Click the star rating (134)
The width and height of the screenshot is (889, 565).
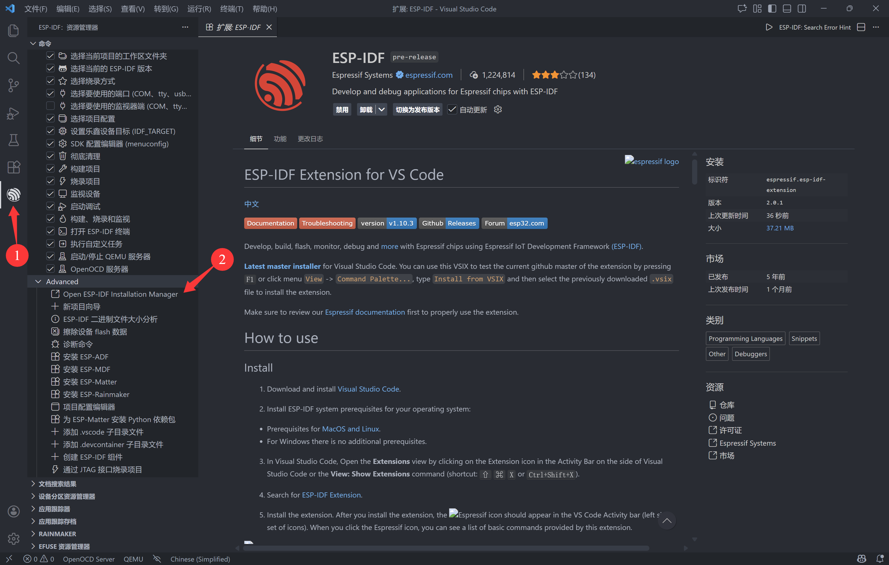[x=563, y=75]
